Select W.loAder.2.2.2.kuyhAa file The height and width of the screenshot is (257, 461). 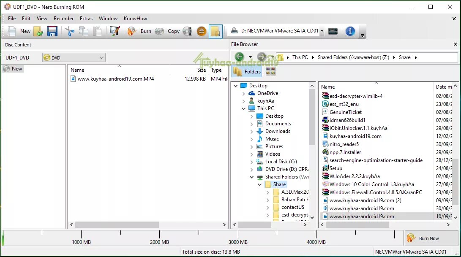coord(354,176)
